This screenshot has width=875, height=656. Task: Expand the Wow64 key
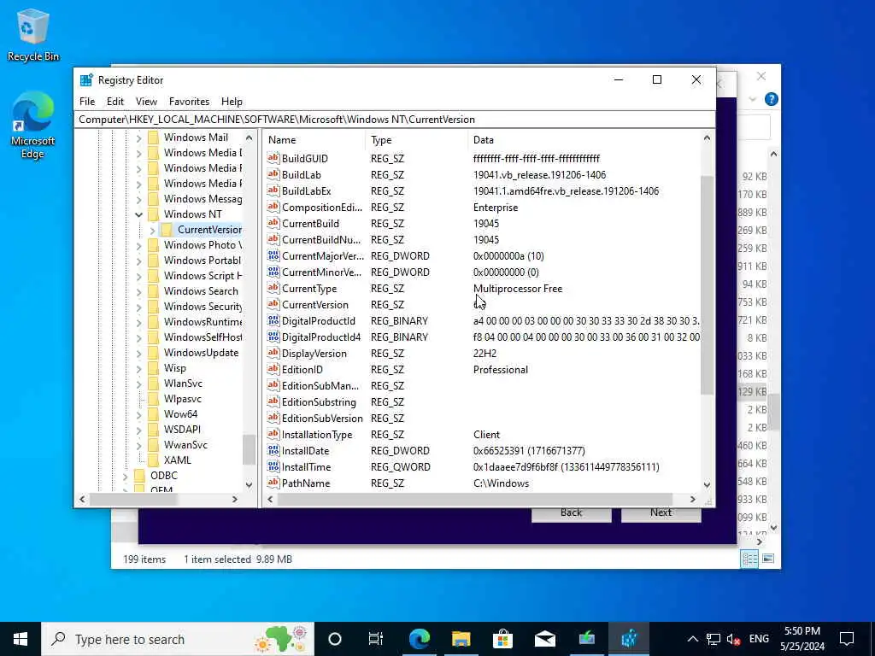(138, 414)
